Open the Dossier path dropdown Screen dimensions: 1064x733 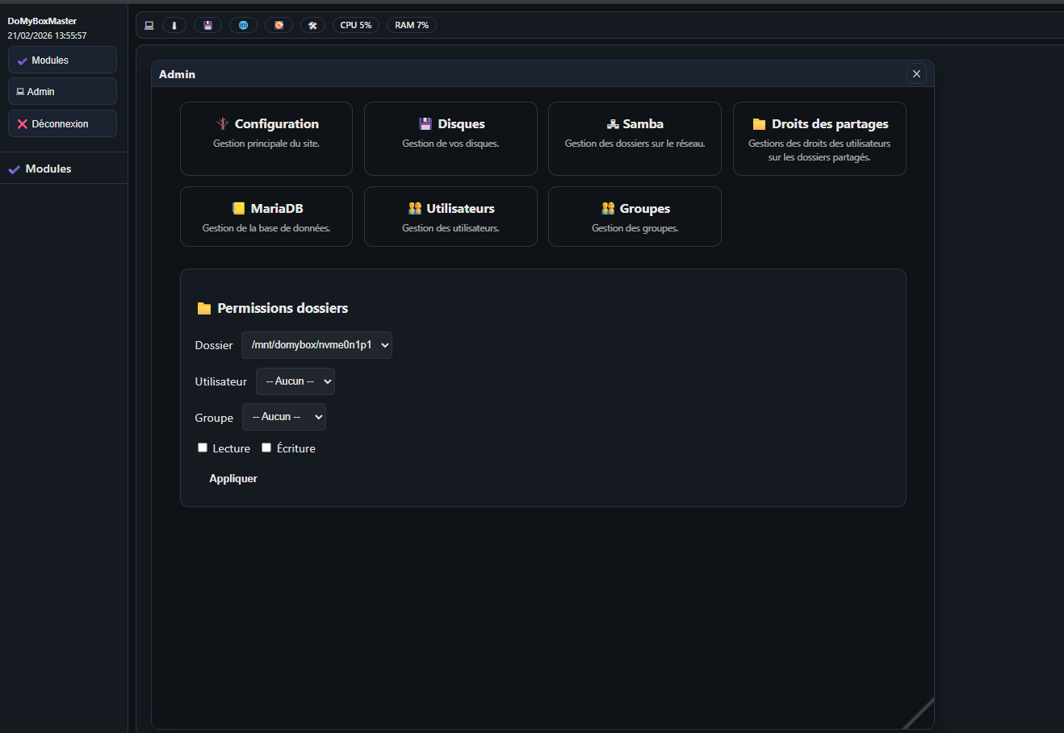(316, 345)
